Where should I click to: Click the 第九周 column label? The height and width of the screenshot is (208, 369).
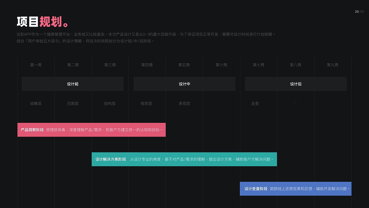(x=332, y=65)
